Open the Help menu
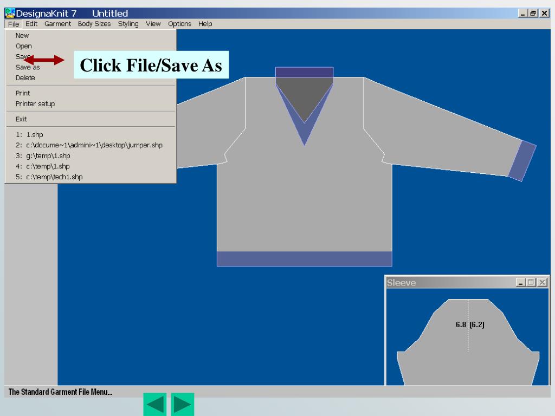Viewport: 555px width, 416px height. click(x=205, y=24)
